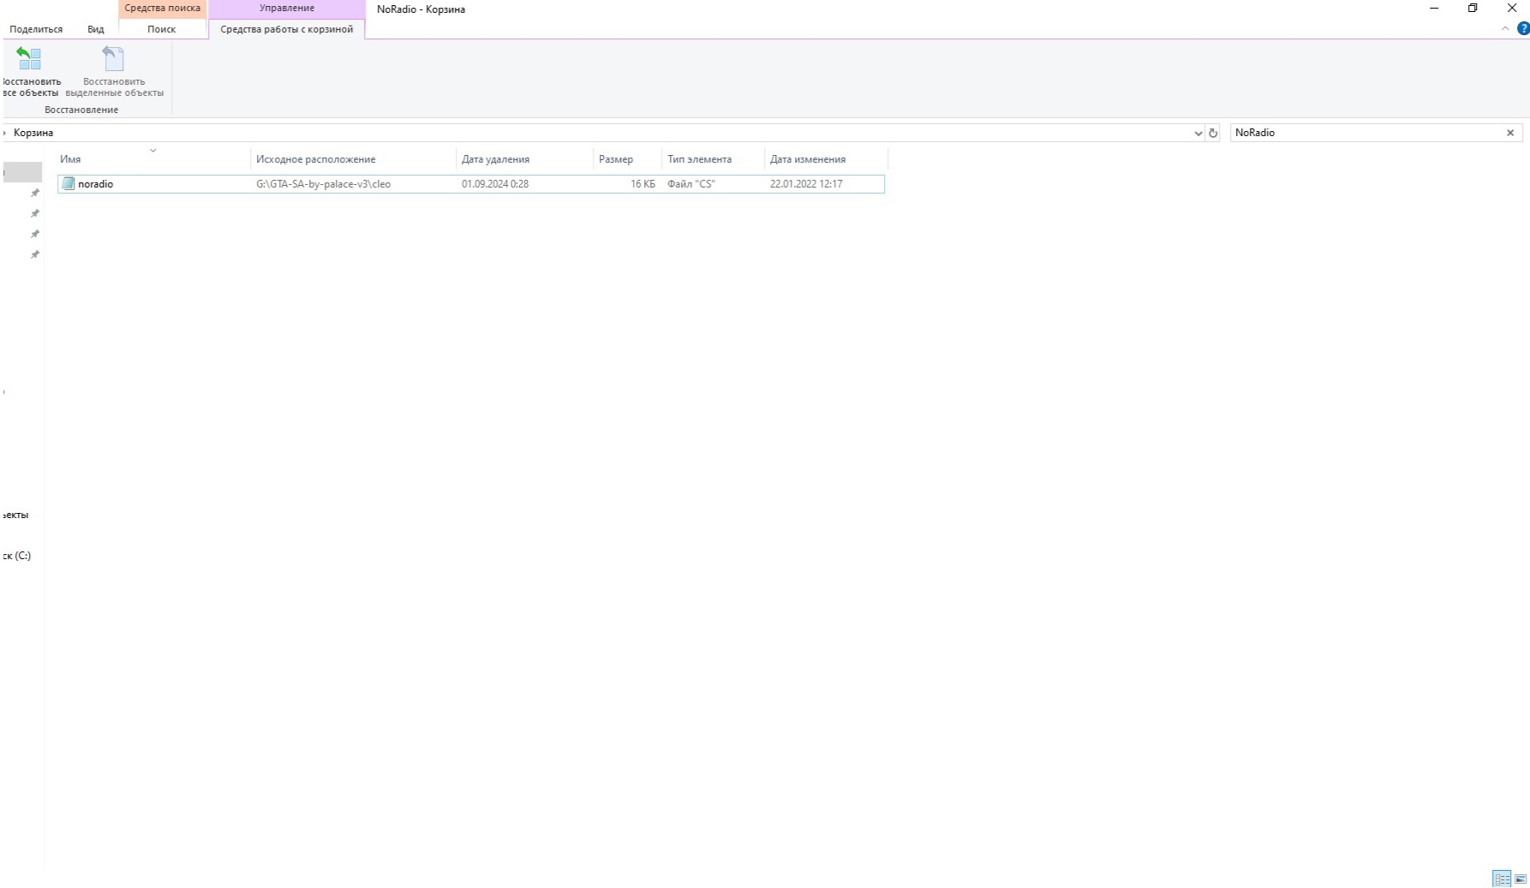
Task: Switch to details view icon in status bar
Action: coord(1502,879)
